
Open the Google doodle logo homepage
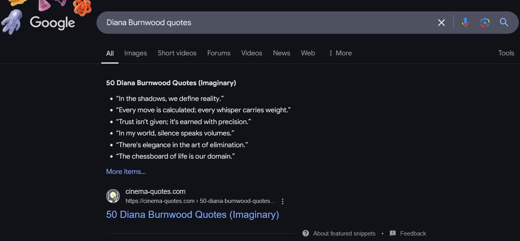pos(52,23)
